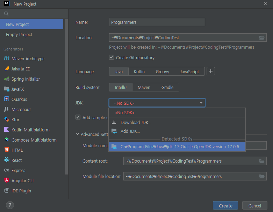Click the search magnifier icon
The width and height of the screenshot is (273, 212).
point(6,14)
